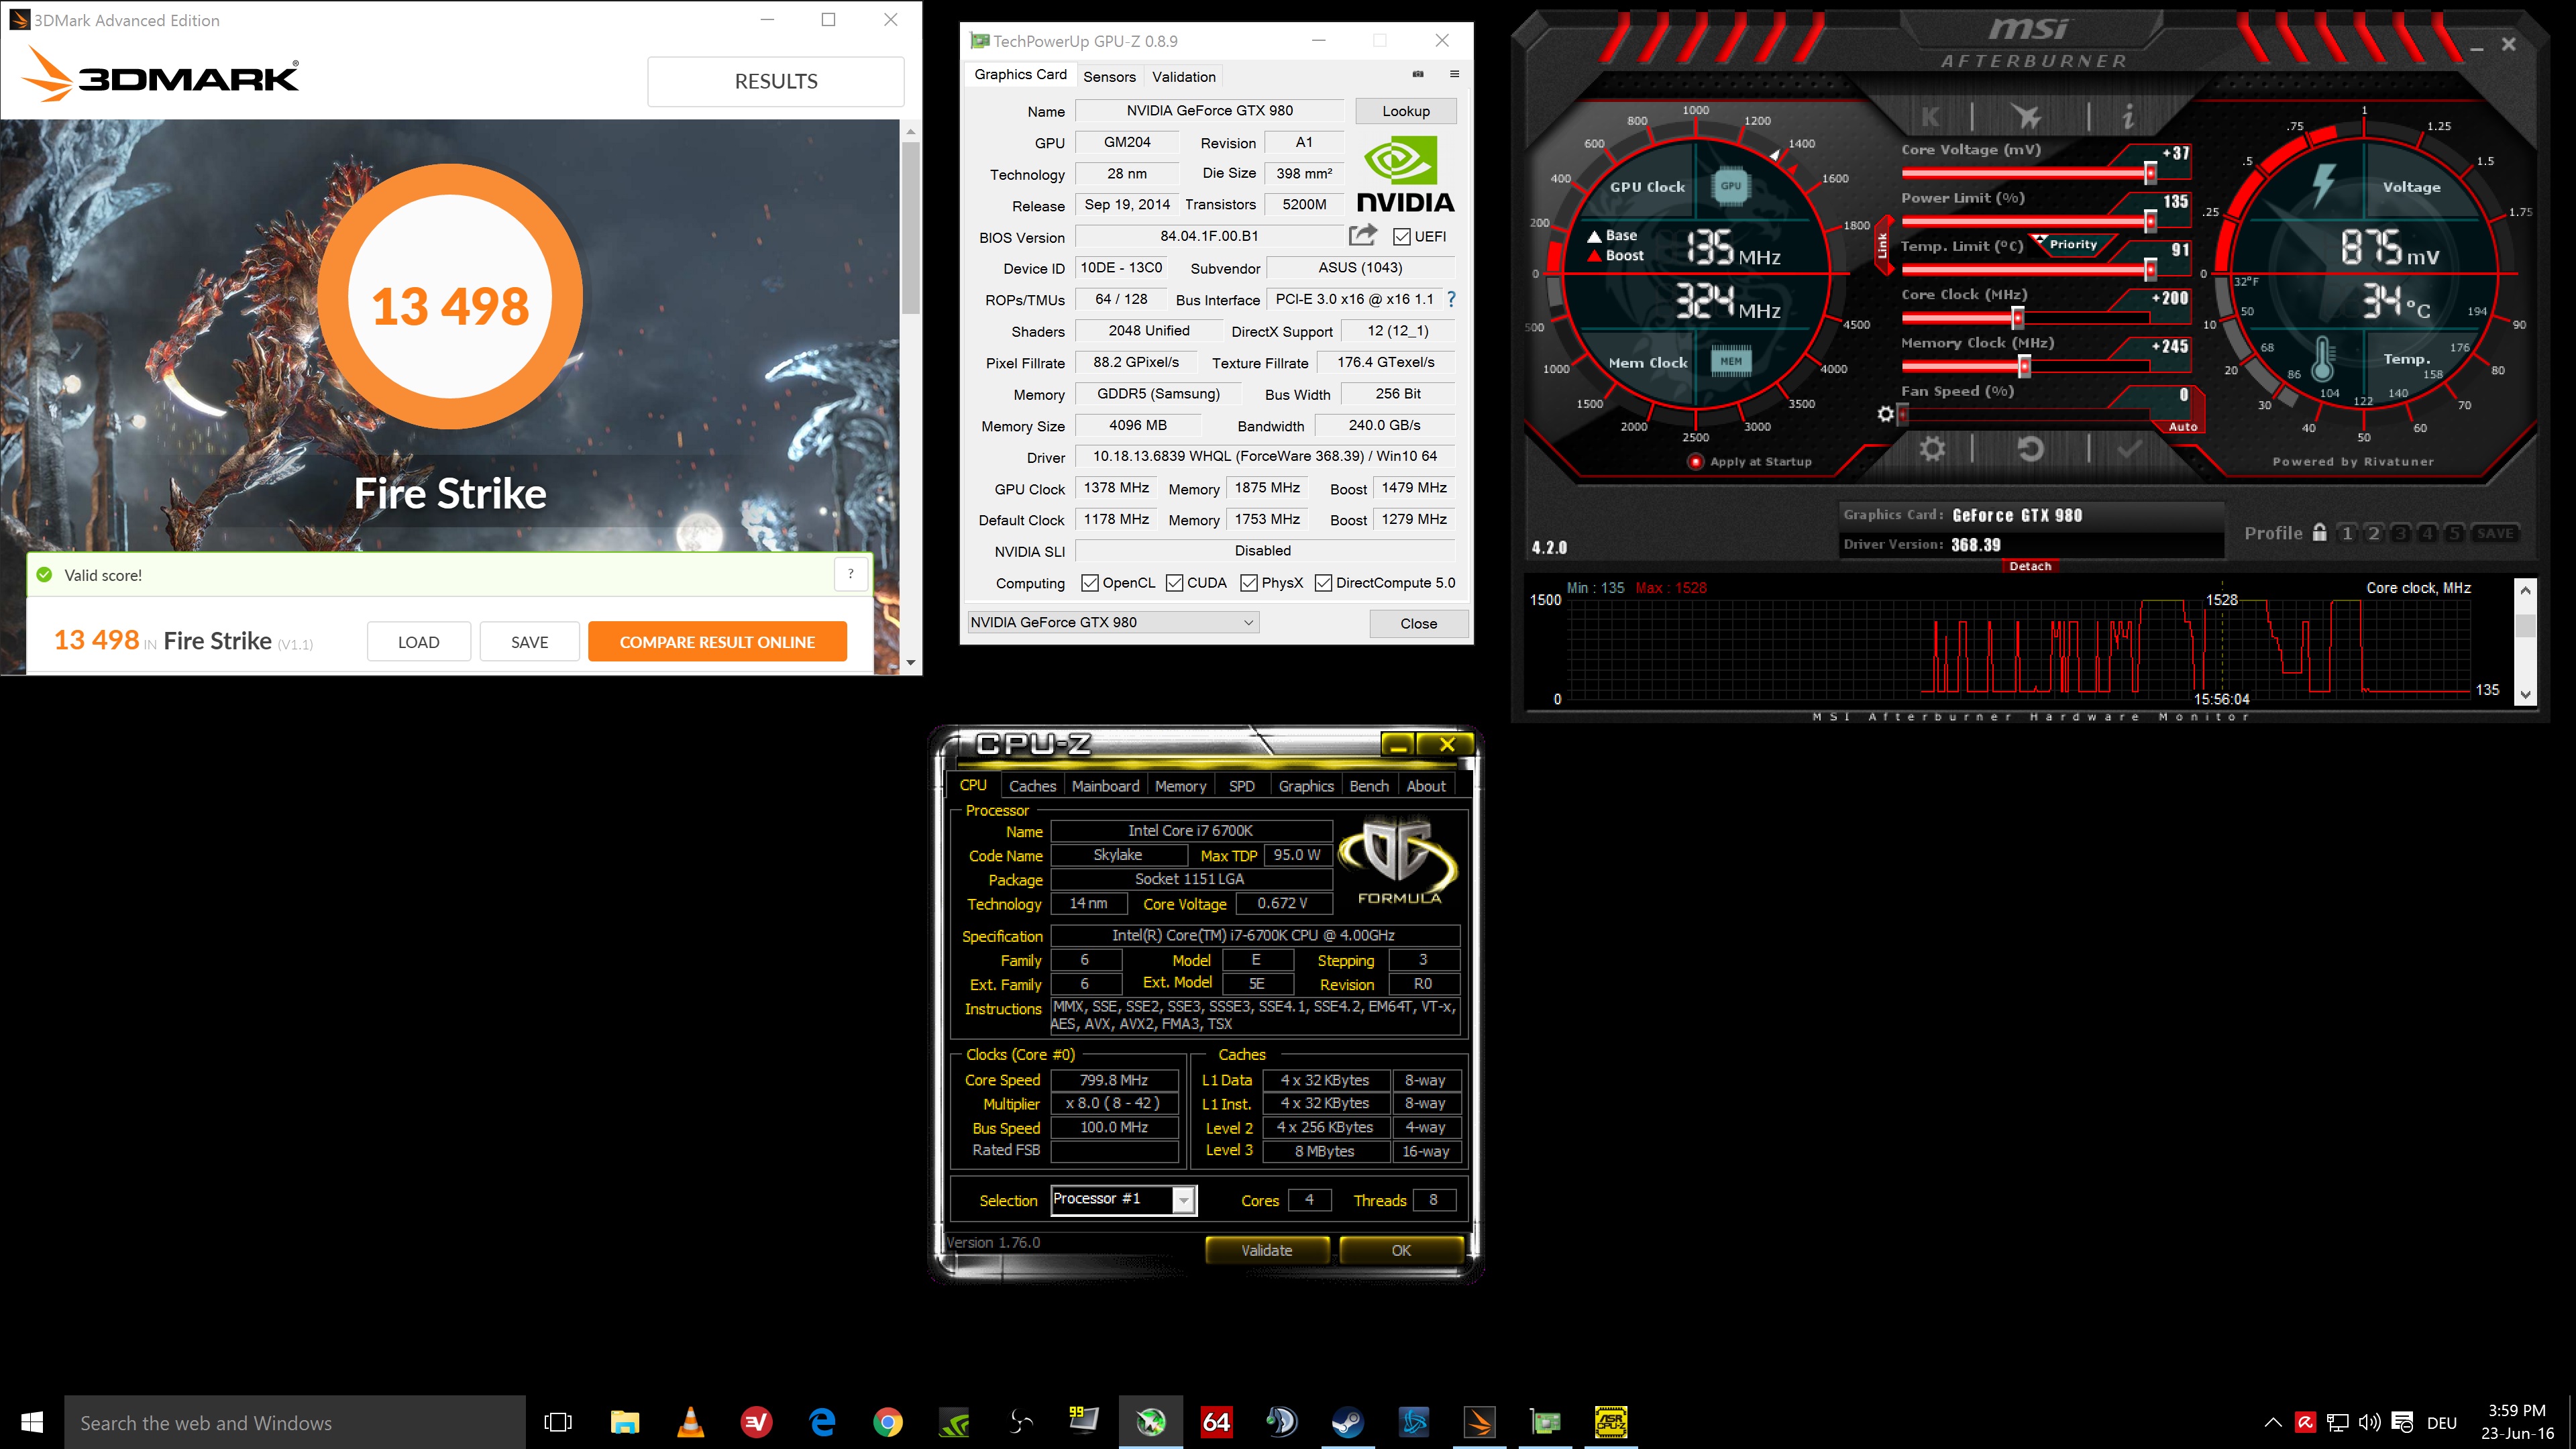Show hidden system tray icons
The width and height of the screenshot is (2576, 1449).
[2272, 1422]
